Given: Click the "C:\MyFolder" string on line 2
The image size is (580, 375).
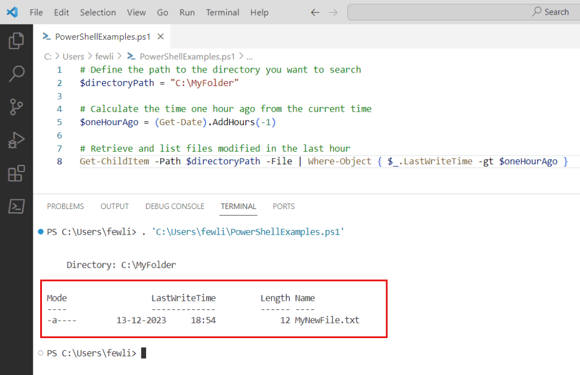Looking at the screenshot, I should click(204, 83).
